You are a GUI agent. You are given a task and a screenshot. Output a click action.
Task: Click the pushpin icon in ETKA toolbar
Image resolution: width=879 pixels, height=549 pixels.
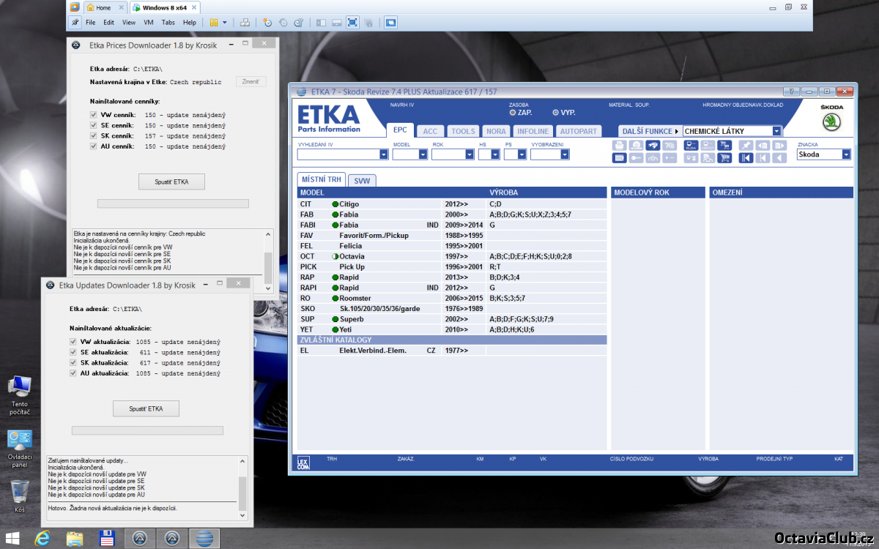745,145
